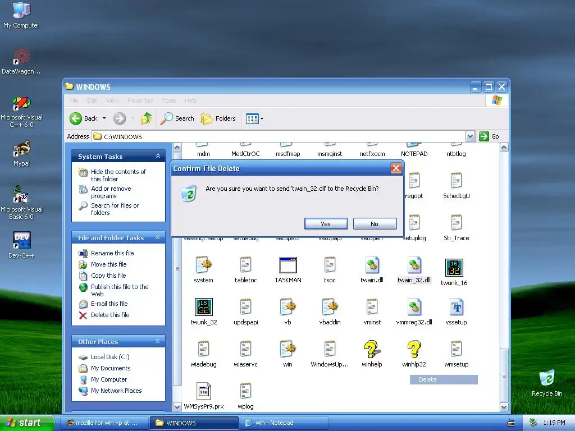575x431 pixels.
Task: Expand the Address bar dropdown
Action: tap(470, 137)
